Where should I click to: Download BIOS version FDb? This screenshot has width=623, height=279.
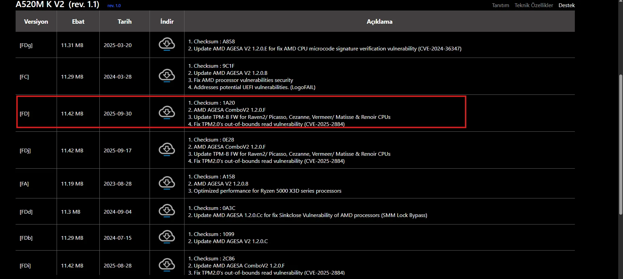pos(167,237)
